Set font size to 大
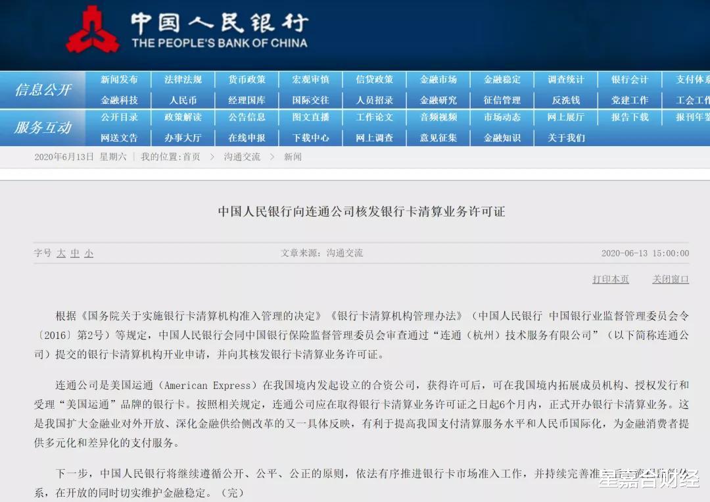Image resolution: width=710 pixels, height=502 pixels. [x=61, y=253]
